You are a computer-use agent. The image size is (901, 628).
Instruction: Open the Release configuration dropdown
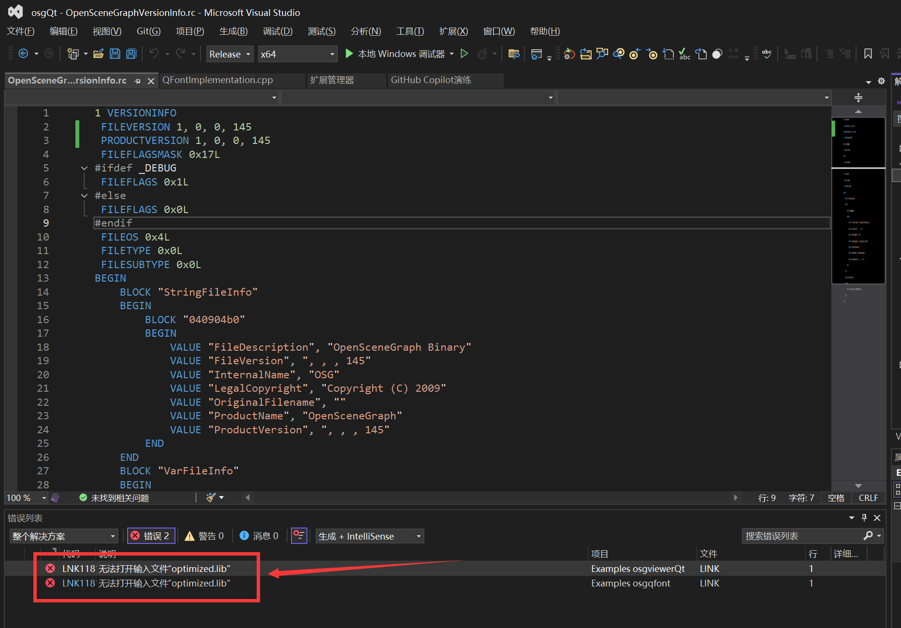[x=230, y=54]
